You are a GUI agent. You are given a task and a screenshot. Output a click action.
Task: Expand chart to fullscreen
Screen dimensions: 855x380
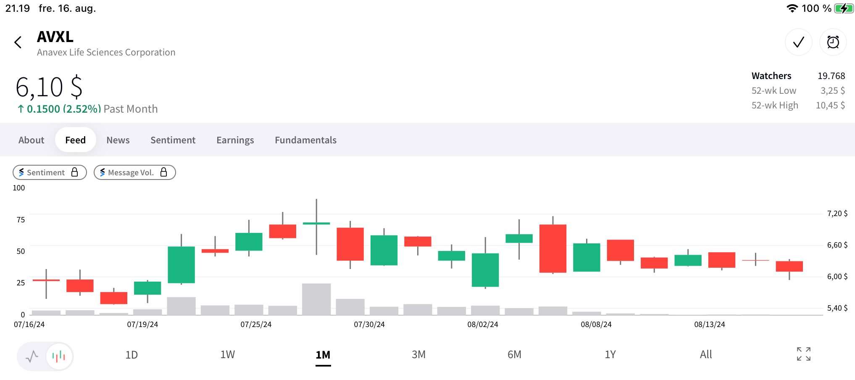[x=803, y=354]
